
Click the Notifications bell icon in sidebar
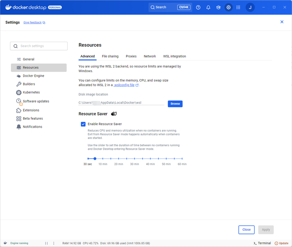coord(19,127)
